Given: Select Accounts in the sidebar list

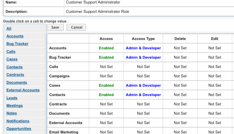Looking at the screenshot, I should coord(15,36).
